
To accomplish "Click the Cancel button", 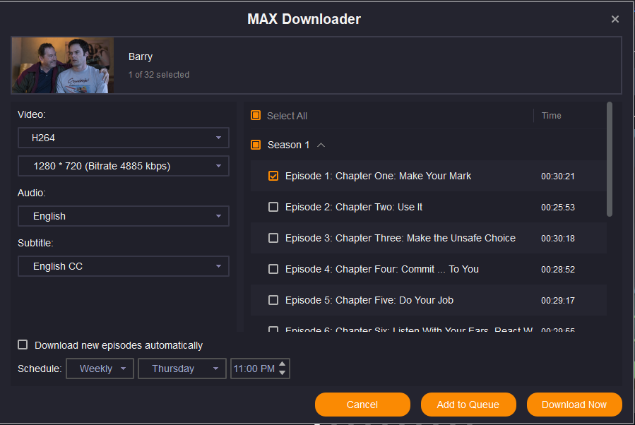I will tap(362, 405).
